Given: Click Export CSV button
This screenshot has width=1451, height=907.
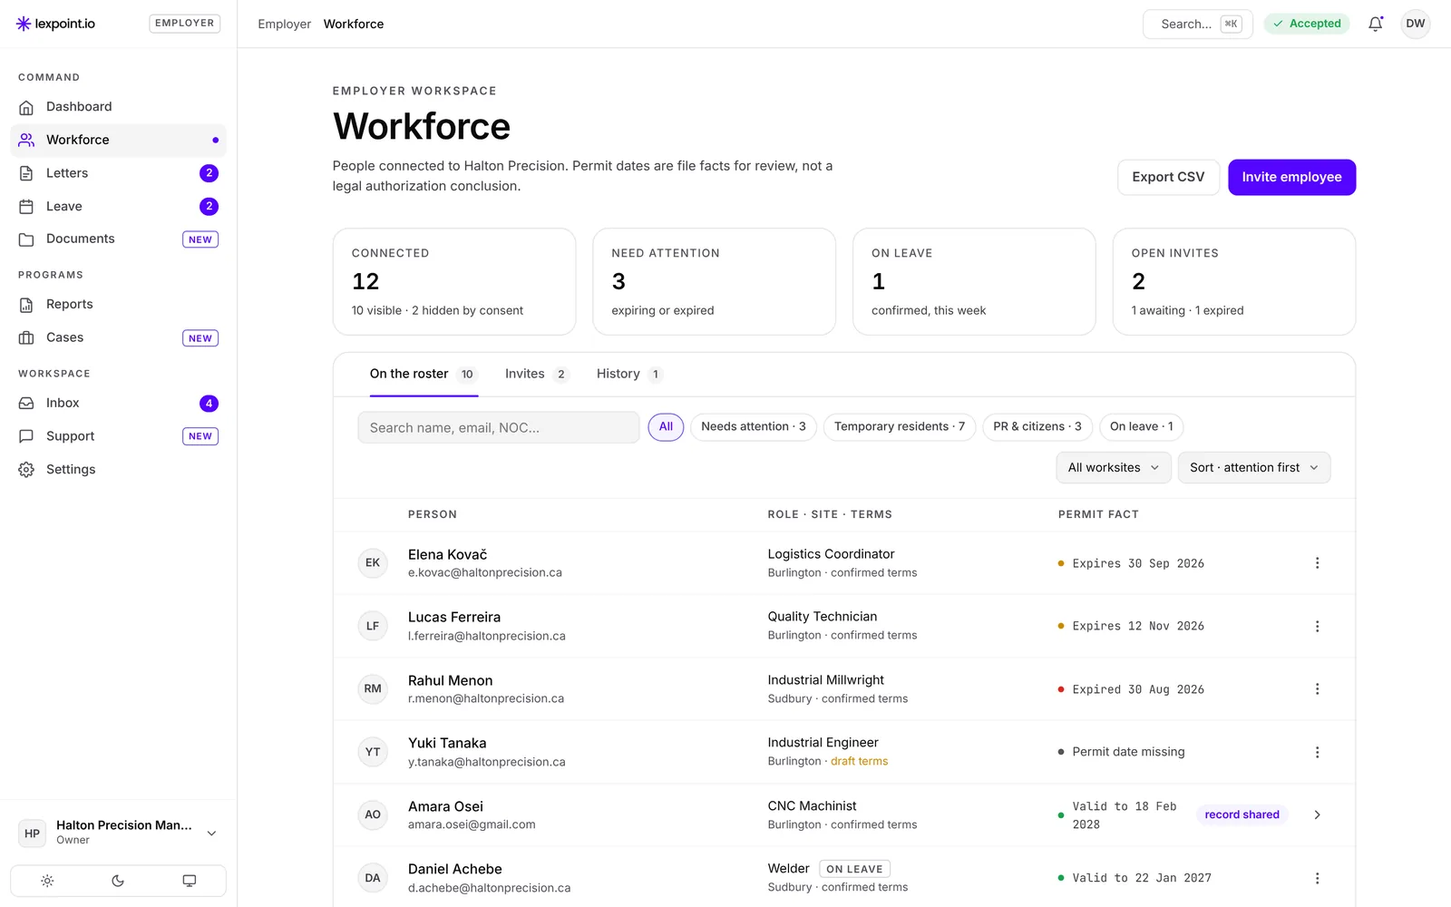Looking at the screenshot, I should click(x=1168, y=178).
